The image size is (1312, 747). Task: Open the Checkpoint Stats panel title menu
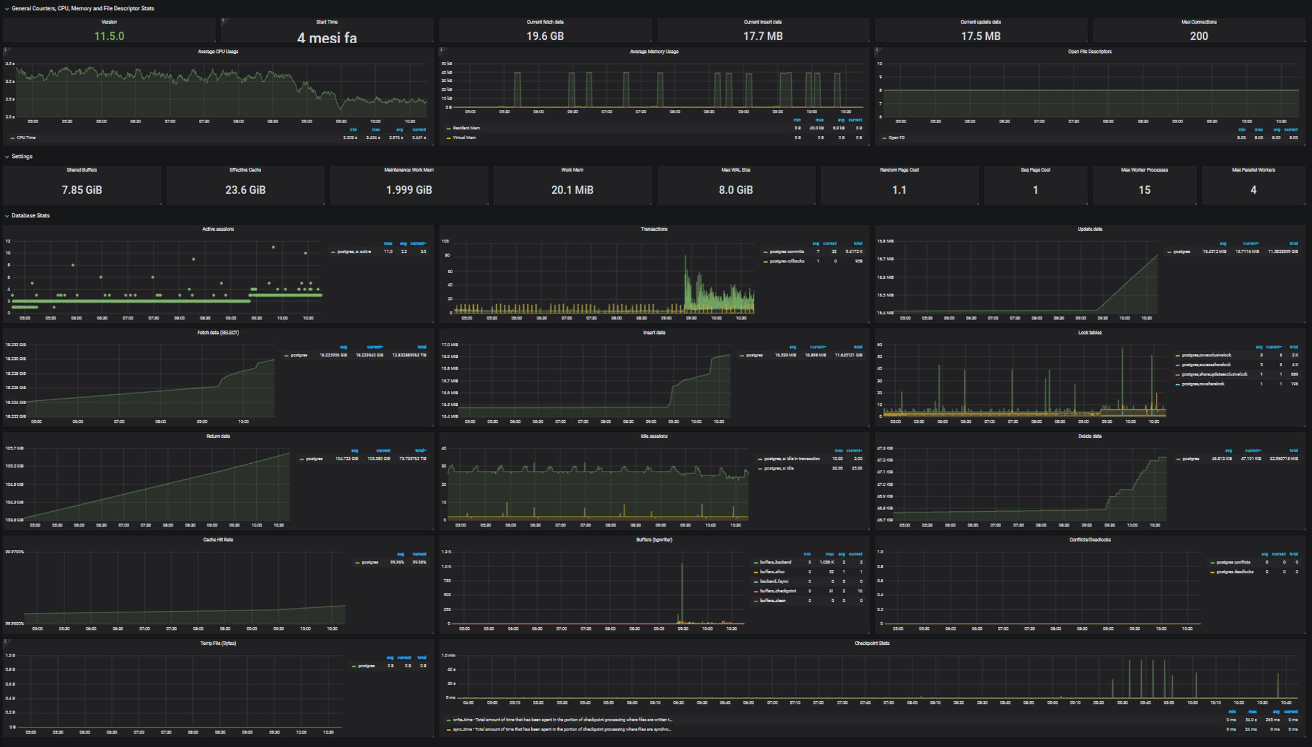point(872,643)
